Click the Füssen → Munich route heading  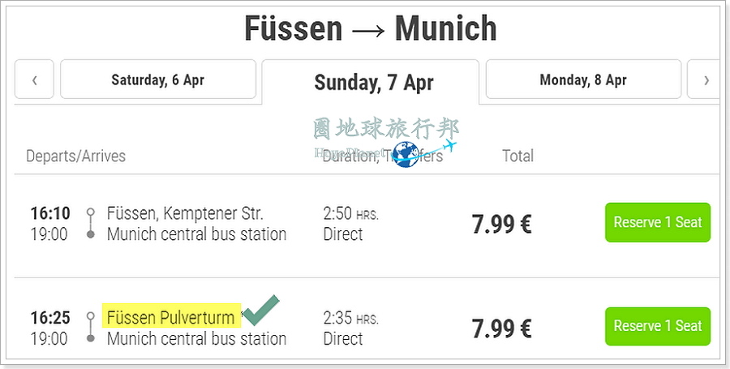(x=371, y=28)
